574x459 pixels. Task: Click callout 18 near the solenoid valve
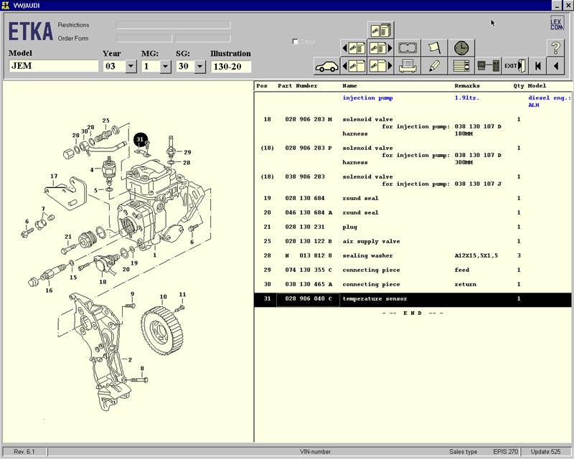103,281
